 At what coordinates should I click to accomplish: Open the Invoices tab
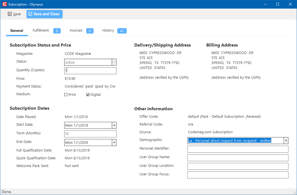click(x=76, y=30)
